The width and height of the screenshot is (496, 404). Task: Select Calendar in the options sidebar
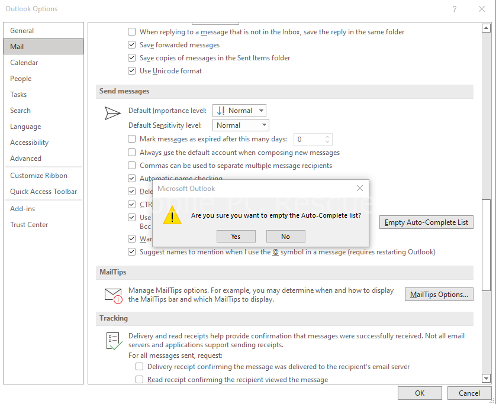[x=24, y=63]
